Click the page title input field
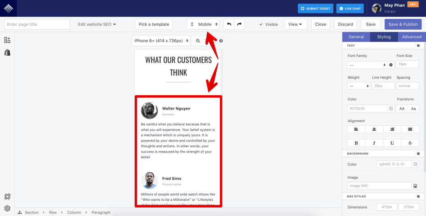 (37, 24)
